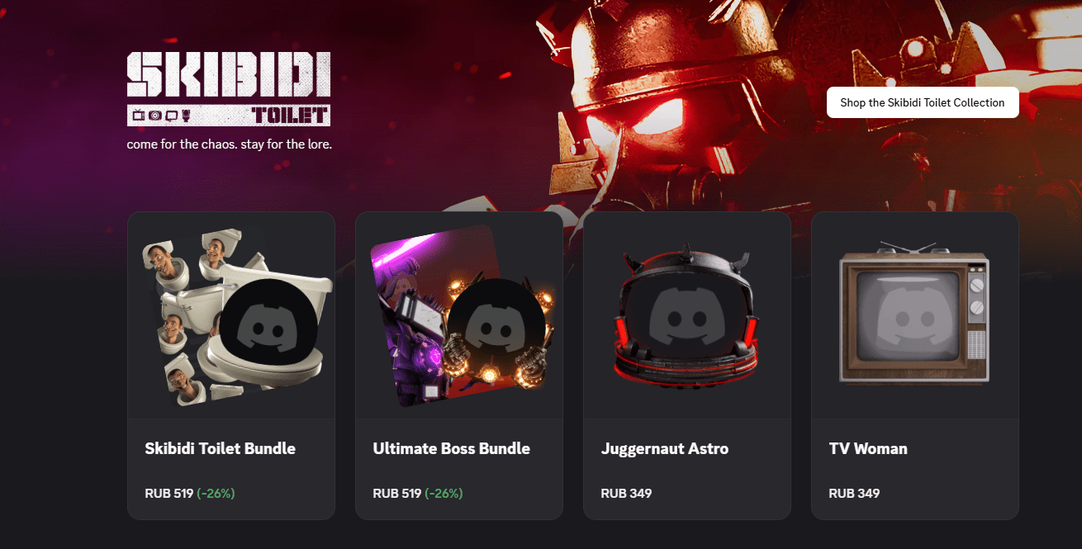Click the Ultimate Boss Bundle title
The height and width of the screenshot is (549, 1082).
[452, 449]
